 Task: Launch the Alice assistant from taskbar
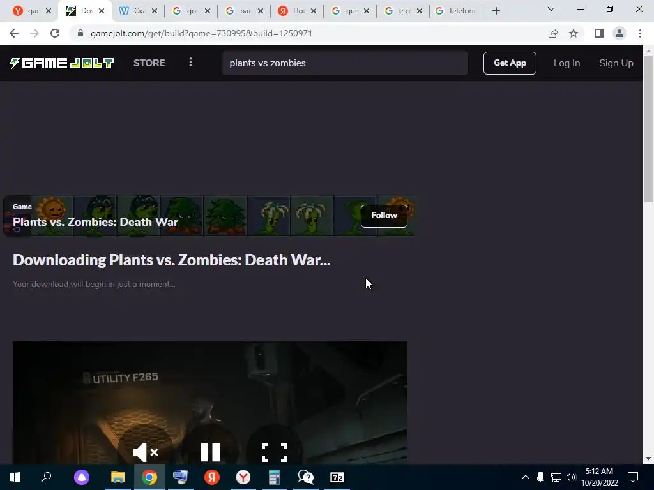point(82,477)
